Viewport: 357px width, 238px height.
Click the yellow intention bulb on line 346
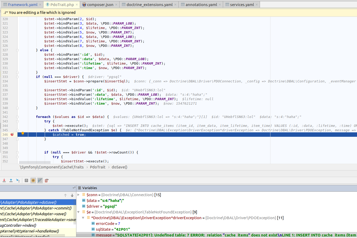point(23,133)
